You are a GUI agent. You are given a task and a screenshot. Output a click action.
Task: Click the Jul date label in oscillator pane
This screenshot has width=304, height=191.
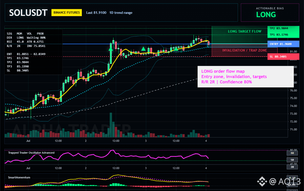[28, 168]
